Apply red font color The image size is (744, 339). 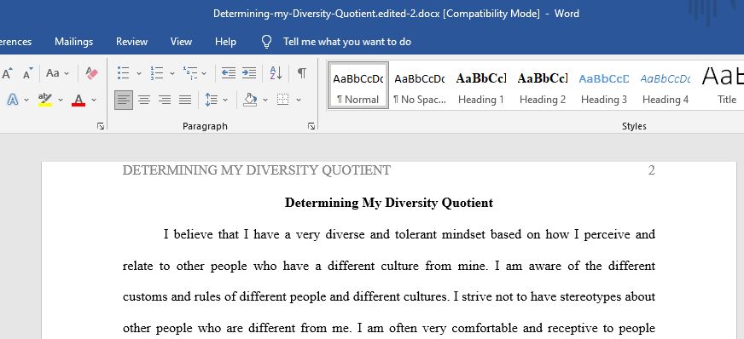coord(78,100)
